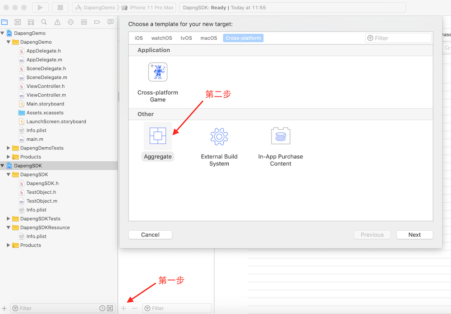The image size is (451, 314).
Task: Select the Issue navigator warning triangle
Action: [56, 22]
